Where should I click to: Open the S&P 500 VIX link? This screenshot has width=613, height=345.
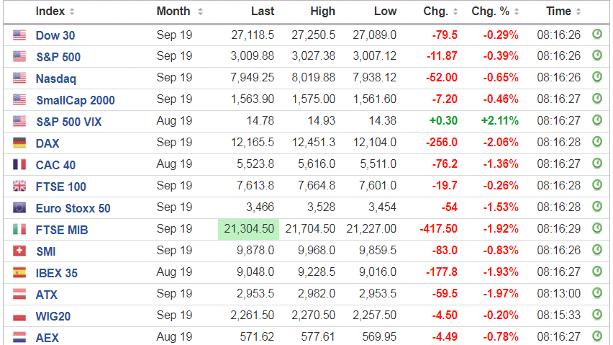pos(68,122)
